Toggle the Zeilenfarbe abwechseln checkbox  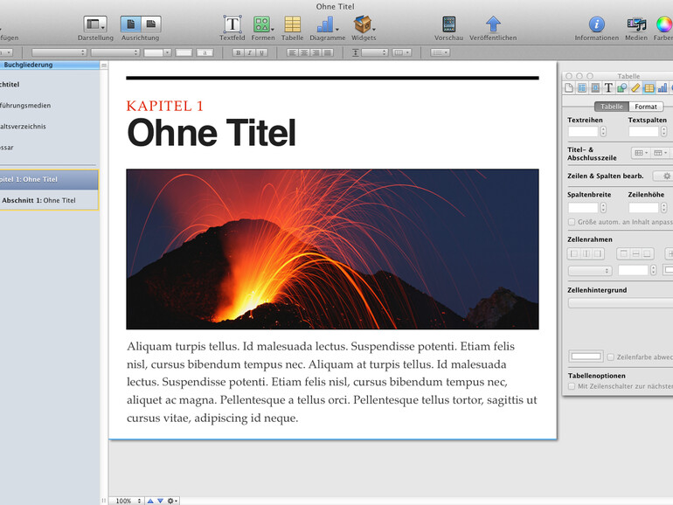click(611, 356)
